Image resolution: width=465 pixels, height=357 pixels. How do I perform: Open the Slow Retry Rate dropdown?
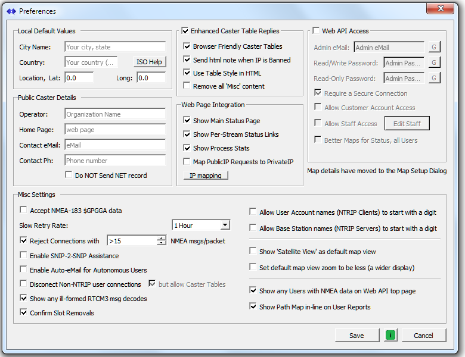224,226
